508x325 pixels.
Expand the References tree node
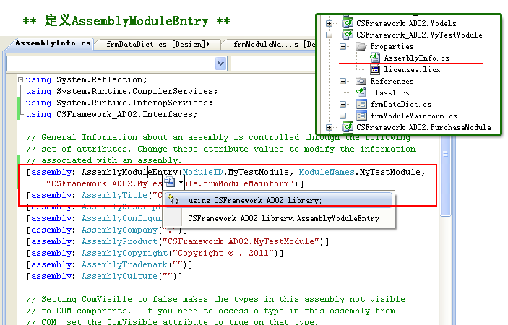pyautogui.click(x=343, y=82)
